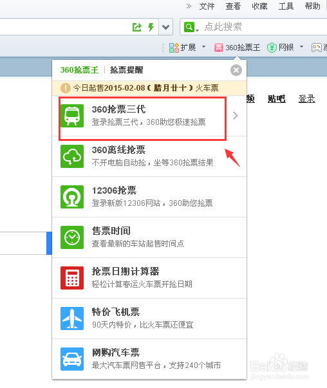Click the 12306抢票 title text
This screenshot has height=388, width=327.
coord(115,190)
